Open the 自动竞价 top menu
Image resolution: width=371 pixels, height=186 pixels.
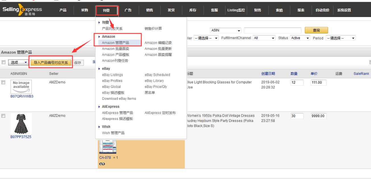tap(322, 10)
